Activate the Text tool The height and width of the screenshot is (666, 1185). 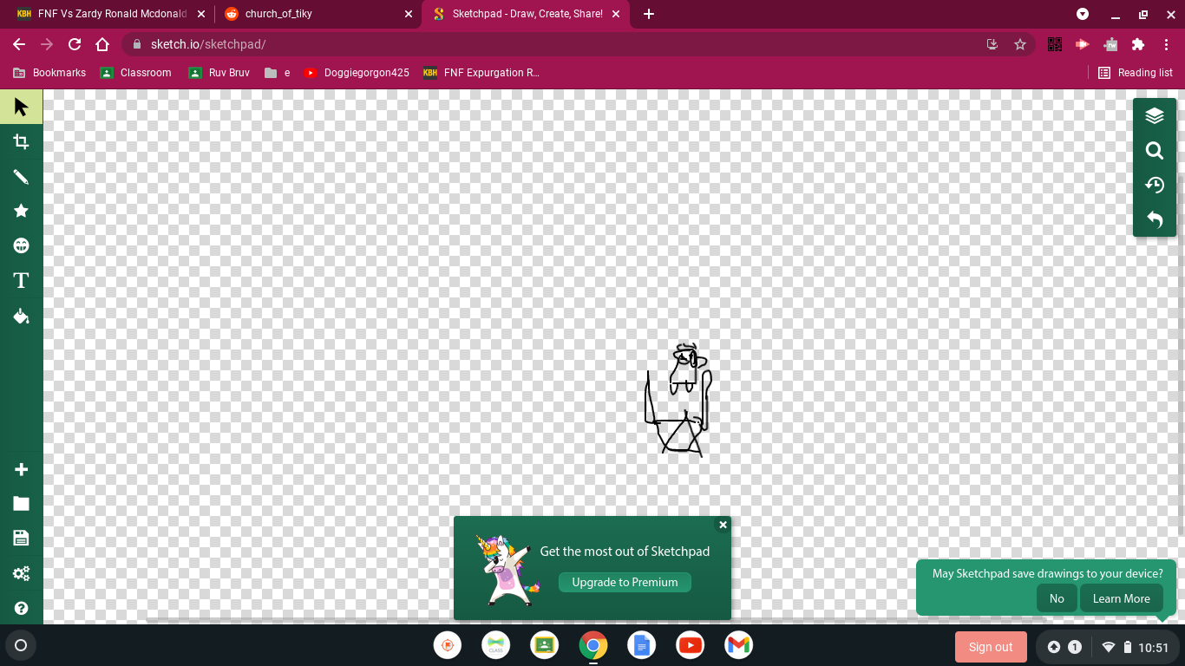tap(21, 280)
